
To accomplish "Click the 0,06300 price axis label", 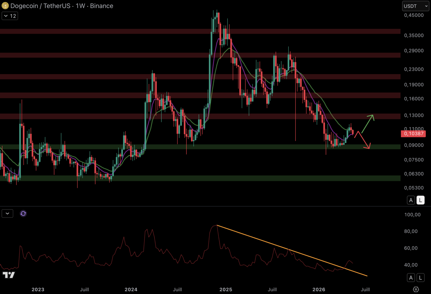I will pyautogui.click(x=414, y=174).
